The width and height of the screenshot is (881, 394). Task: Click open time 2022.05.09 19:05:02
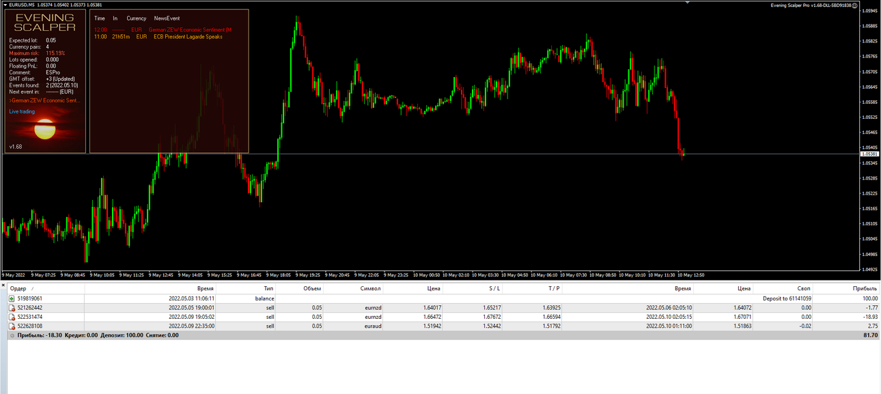tap(191, 317)
